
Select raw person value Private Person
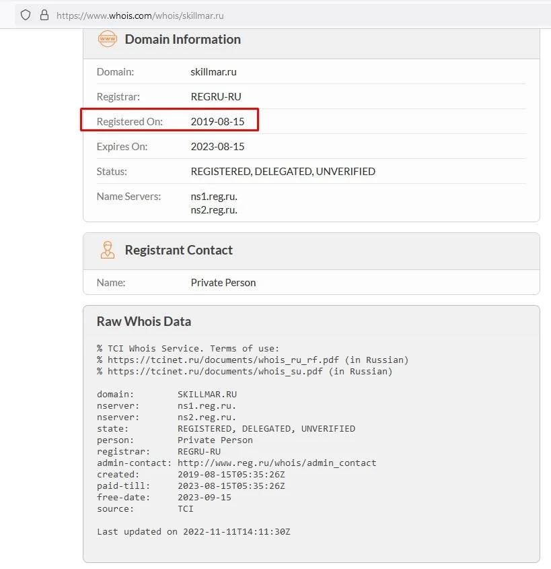[215, 440]
